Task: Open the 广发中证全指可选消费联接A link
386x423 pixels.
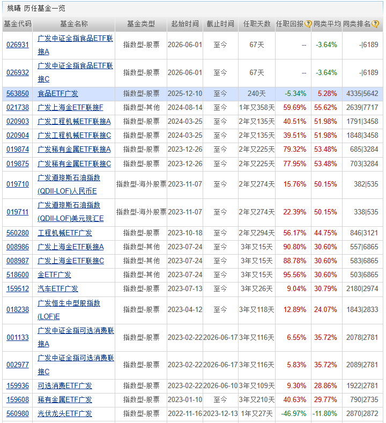Action: point(76,337)
